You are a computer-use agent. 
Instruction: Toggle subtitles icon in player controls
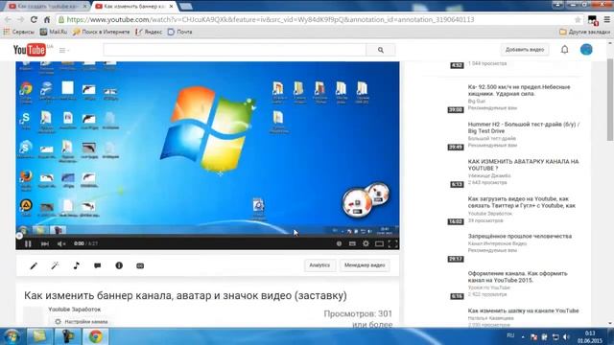tap(352, 243)
